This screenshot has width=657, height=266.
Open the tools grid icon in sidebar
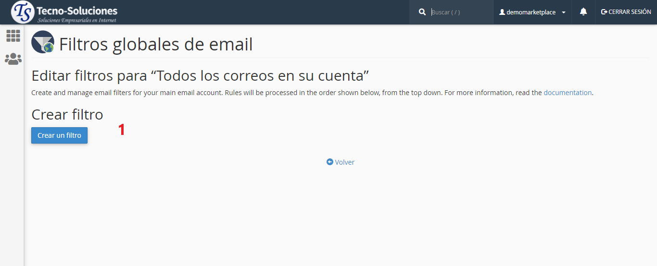[x=13, y=36]
